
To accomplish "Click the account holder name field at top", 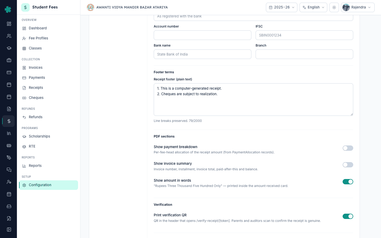I will 253,18.
